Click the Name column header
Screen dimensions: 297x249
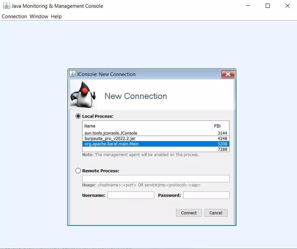(x=147, y=126)
